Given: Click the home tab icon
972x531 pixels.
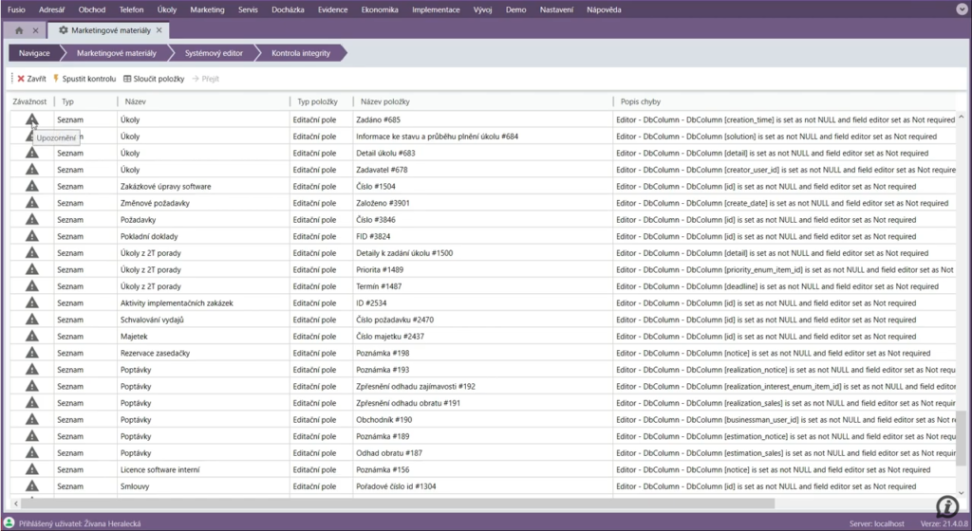Looking at the screenshot, I should 19,30.
